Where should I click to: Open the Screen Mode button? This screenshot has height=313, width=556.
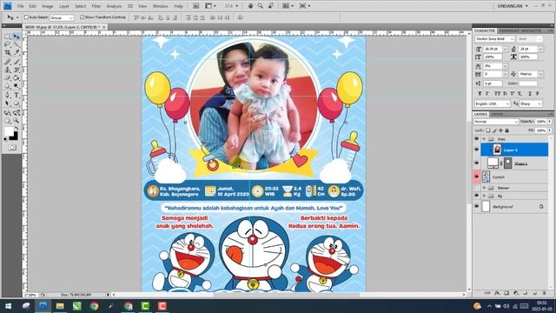click(305, 6)
